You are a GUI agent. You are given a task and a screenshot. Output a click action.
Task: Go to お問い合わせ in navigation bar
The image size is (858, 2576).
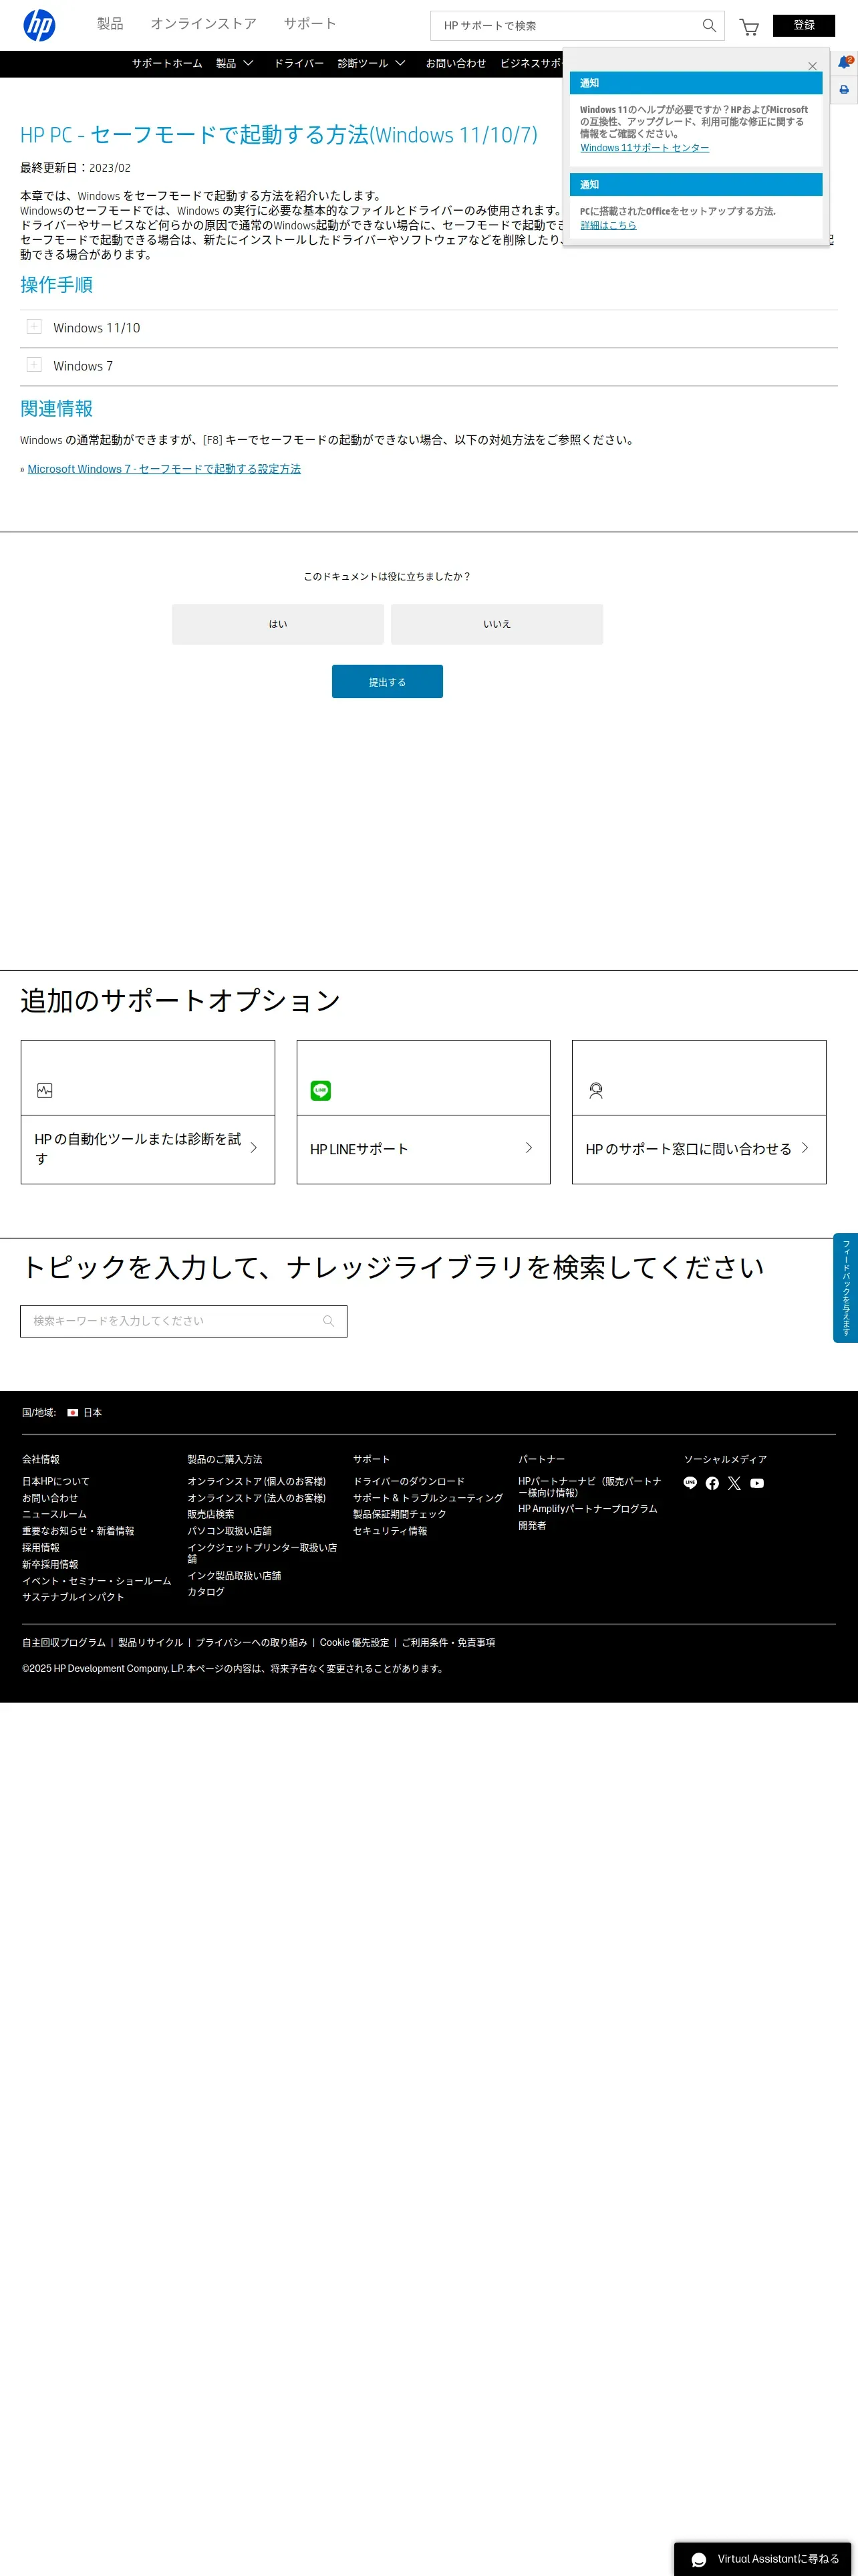456,63
